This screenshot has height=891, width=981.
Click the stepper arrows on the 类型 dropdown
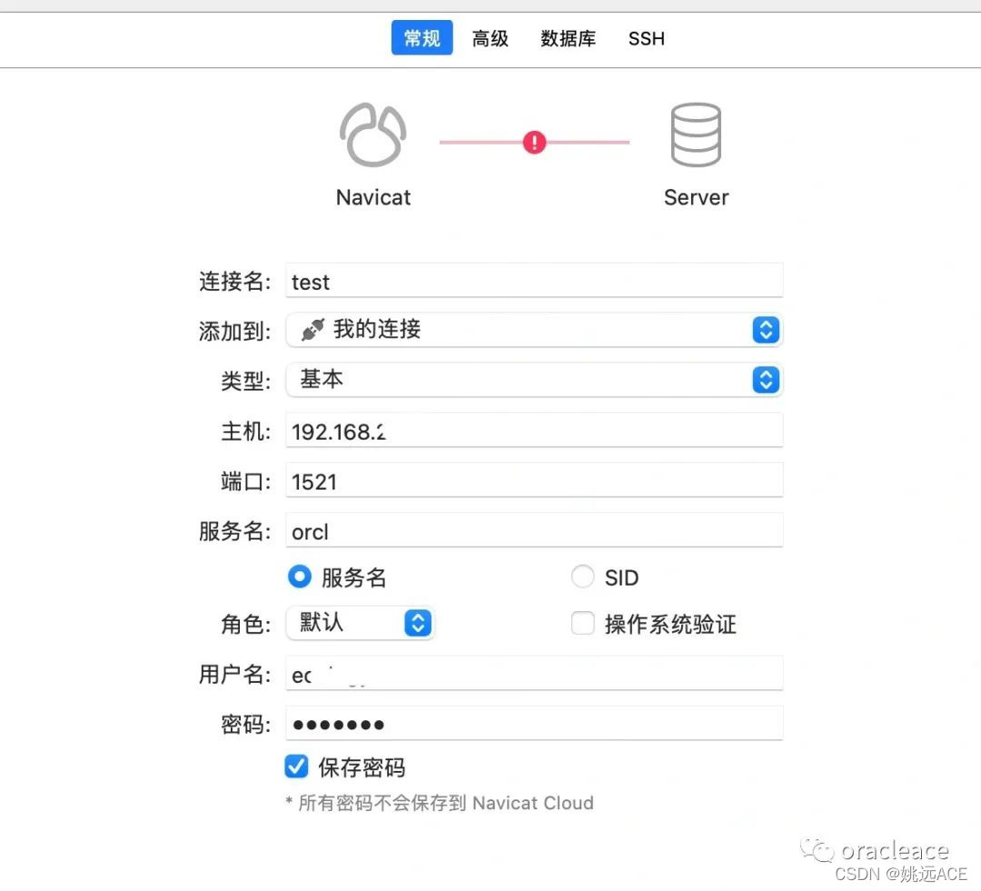pos(766,380)
